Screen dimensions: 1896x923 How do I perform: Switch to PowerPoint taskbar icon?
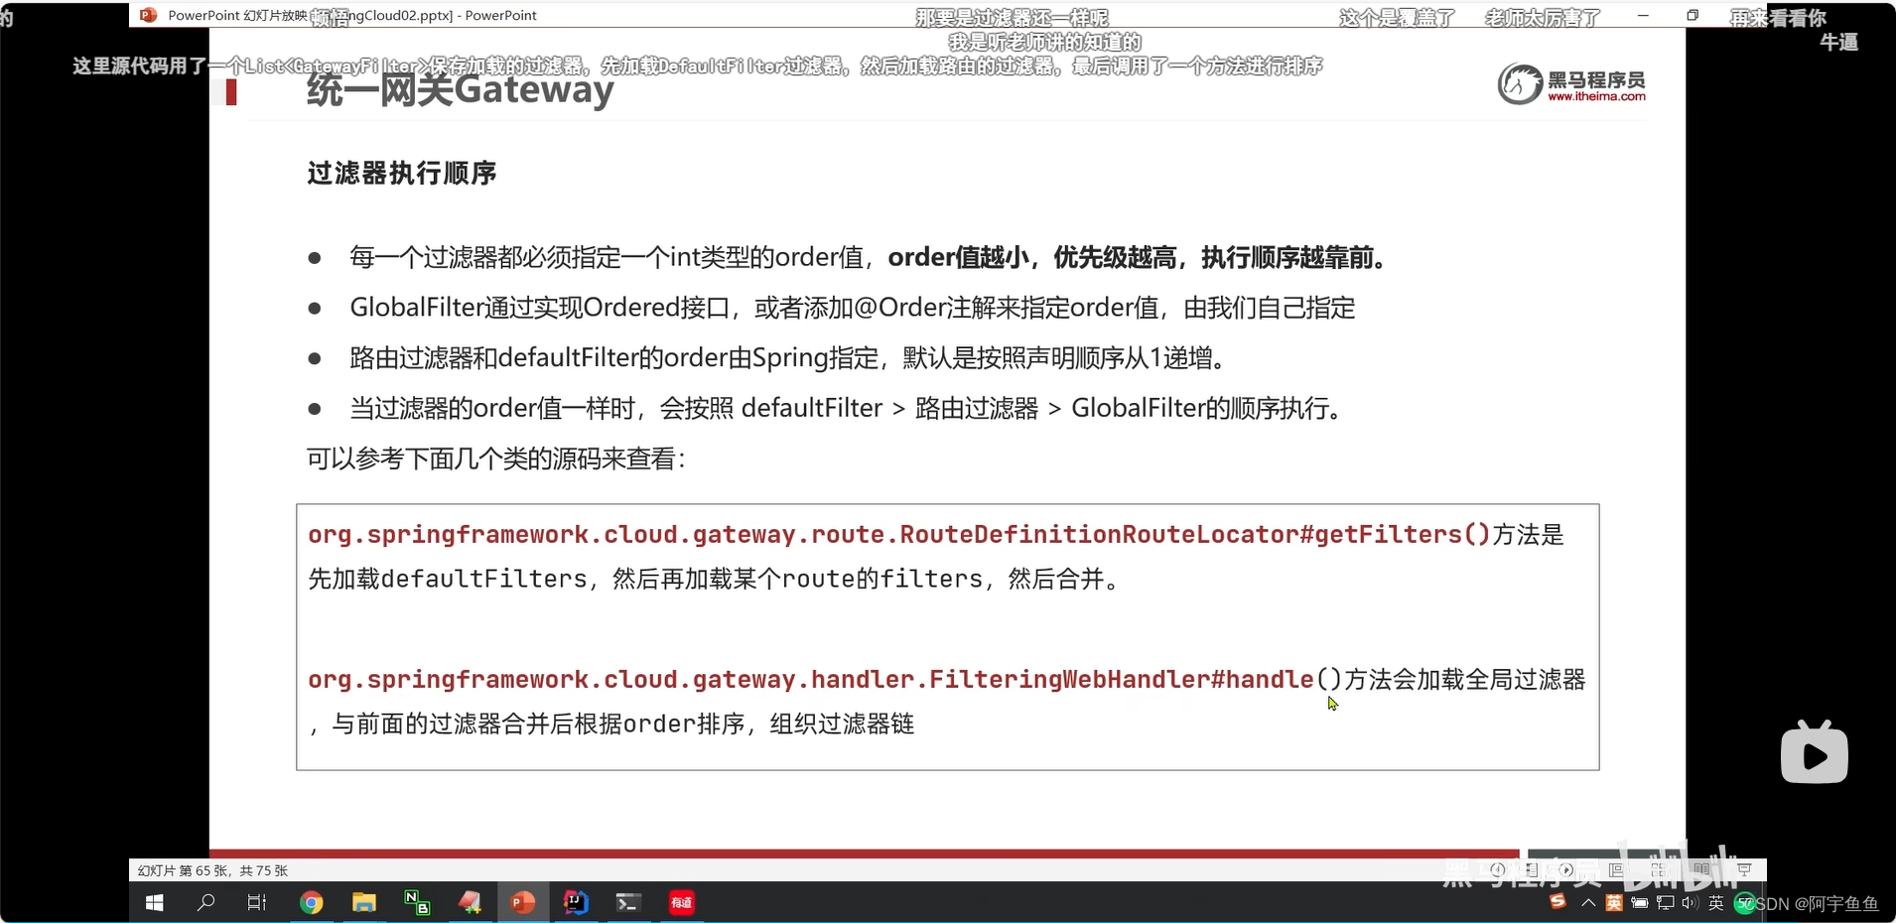(523, 902)
